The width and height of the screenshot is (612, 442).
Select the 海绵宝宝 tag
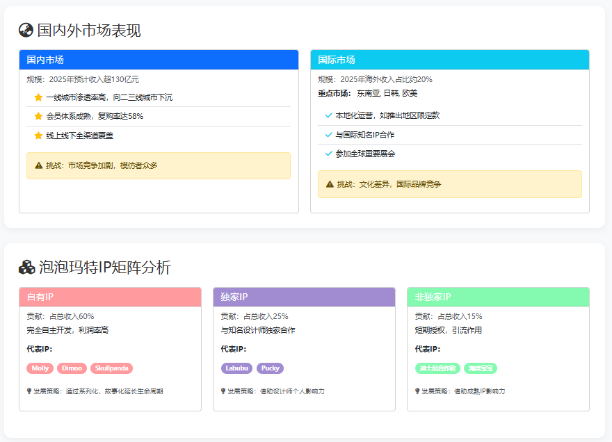(x=481, y=368)
